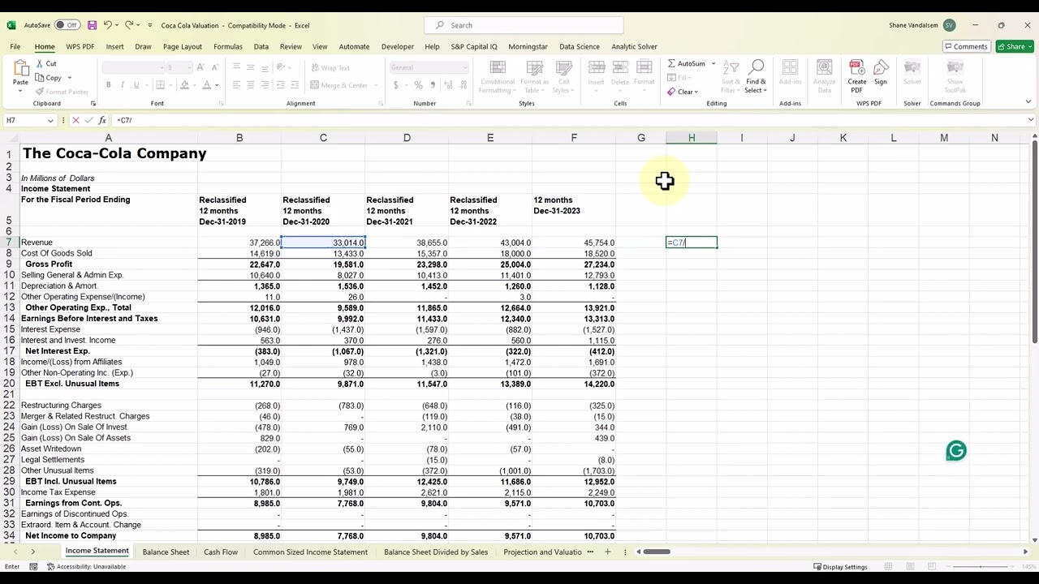Toggle Bold formatting
The image size is (1039, 584).
point(108,85)
